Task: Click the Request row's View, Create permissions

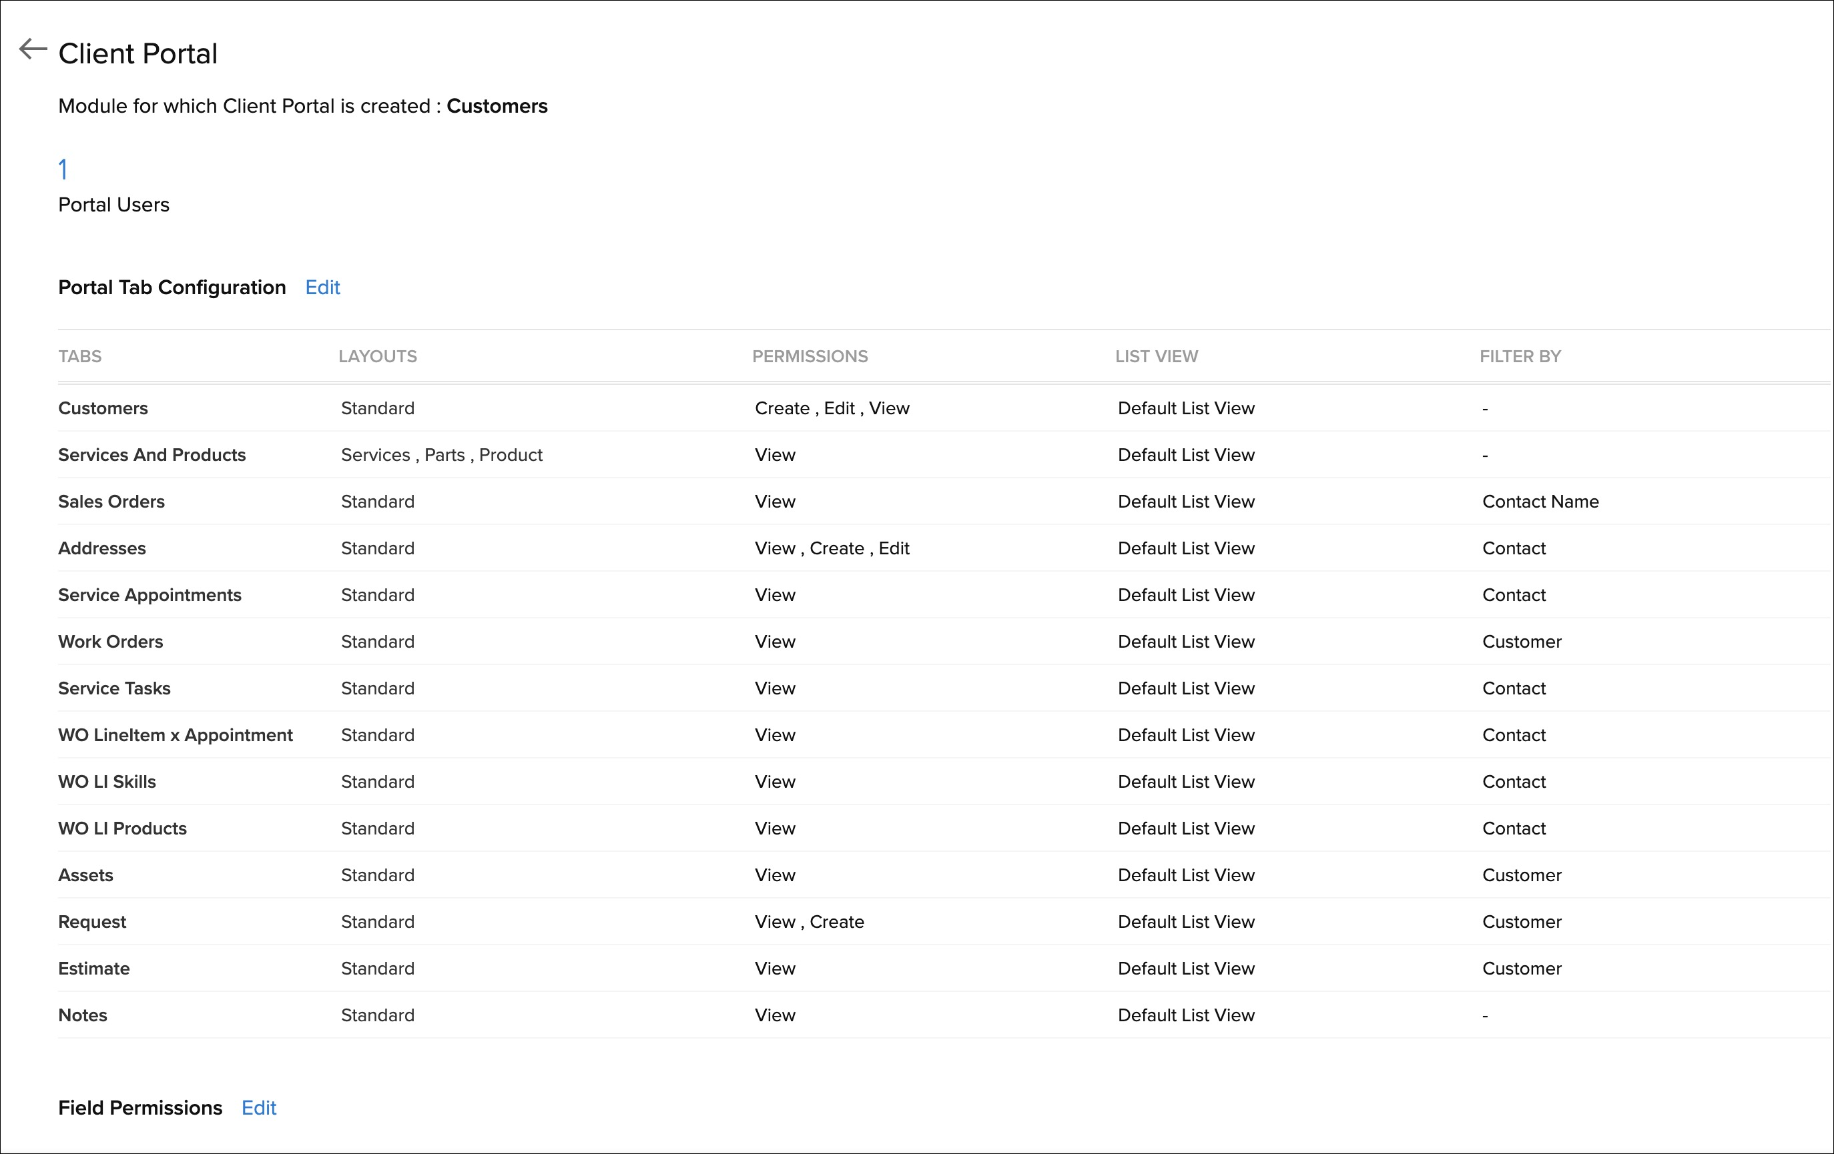Action: (809, 922)
